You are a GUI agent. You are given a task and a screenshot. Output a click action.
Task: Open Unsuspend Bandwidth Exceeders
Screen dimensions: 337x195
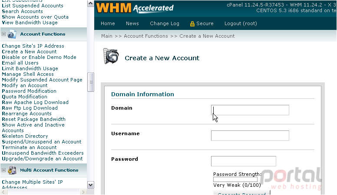coord(43,153)
